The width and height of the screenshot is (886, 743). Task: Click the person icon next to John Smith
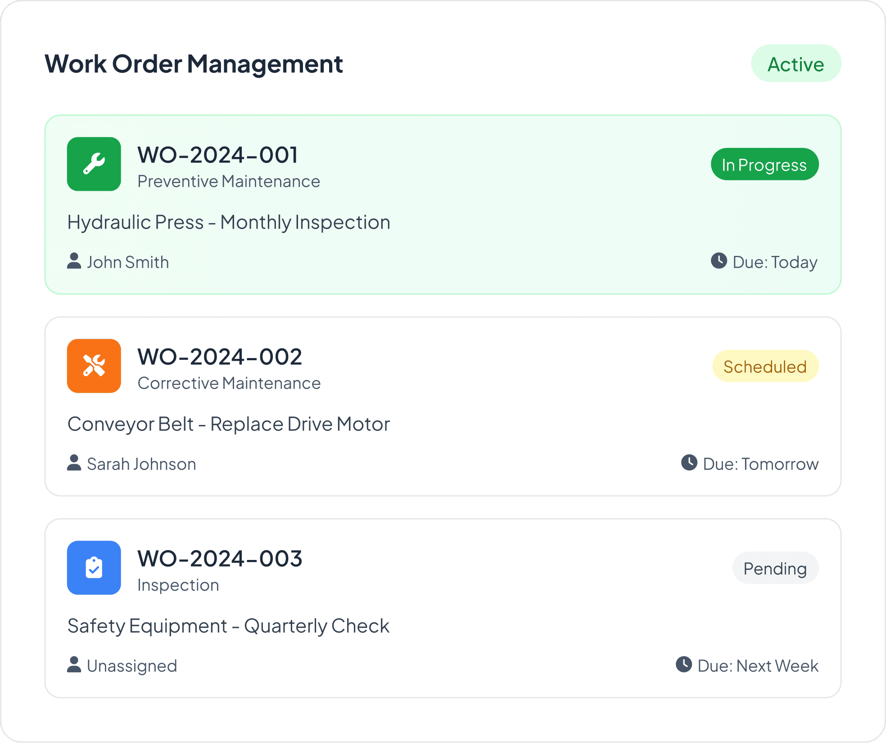coord(73,261)
